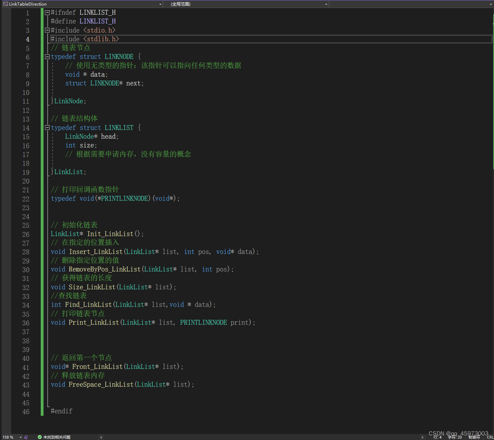Screen dimensions: 494x440
Task: Click the '// 链表节点' comment
Action: [70, 48]
